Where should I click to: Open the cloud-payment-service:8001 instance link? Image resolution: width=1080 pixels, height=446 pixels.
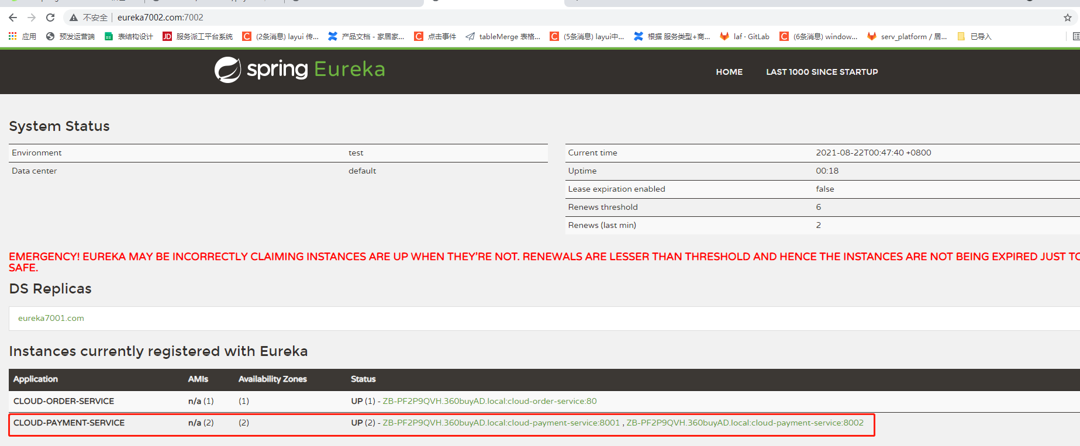[x=501, y=423]
